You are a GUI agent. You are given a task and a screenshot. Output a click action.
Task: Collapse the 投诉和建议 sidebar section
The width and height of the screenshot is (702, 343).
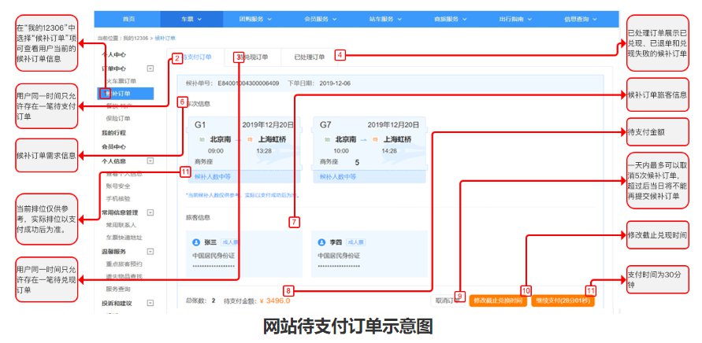(x=150, y=303)
